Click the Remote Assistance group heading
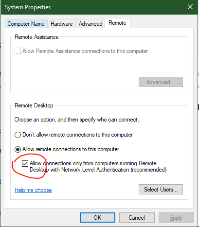 [x=36, y=37]
